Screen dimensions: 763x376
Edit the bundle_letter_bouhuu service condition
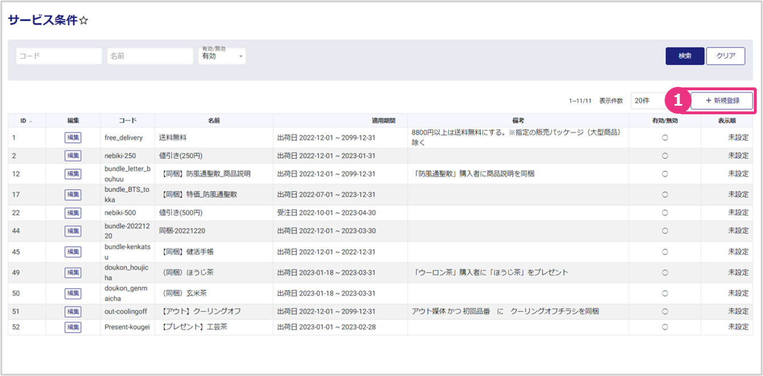73,174
